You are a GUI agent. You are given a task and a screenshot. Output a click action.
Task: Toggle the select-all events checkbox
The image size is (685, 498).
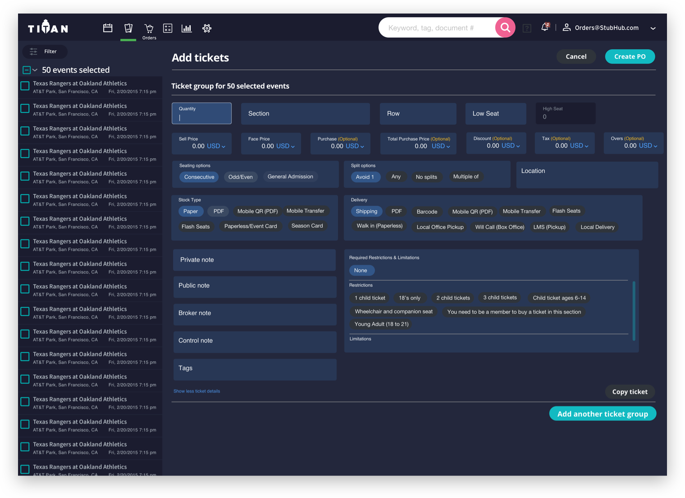tap(27, 70)
